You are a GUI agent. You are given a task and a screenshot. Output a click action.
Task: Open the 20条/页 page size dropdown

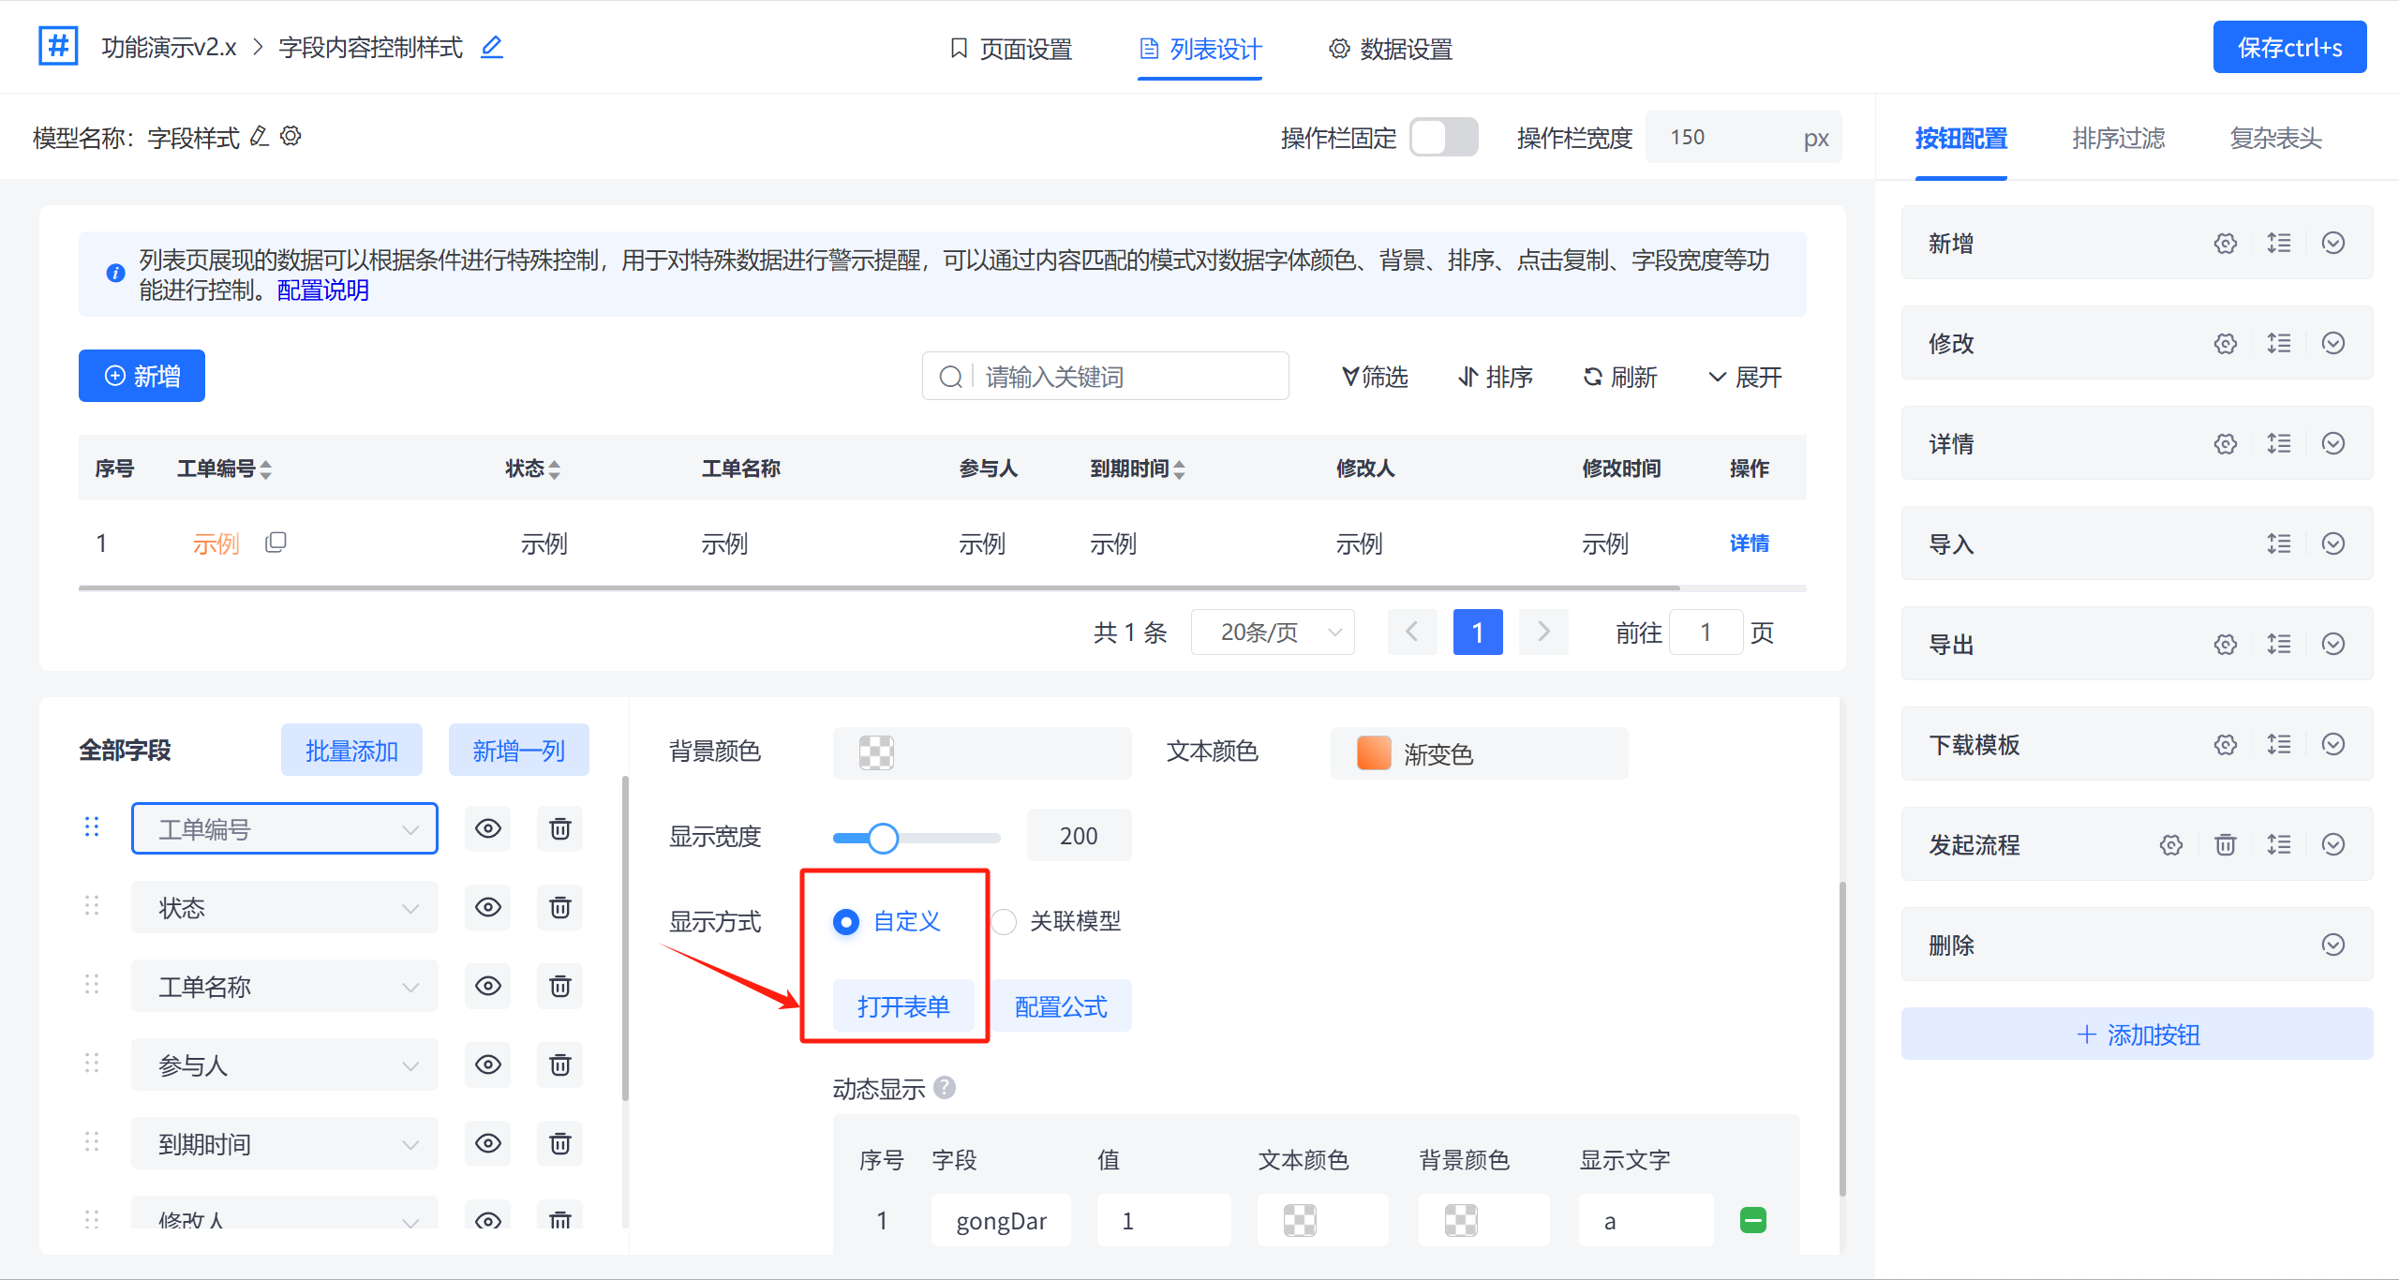[x=1273, y=633]
